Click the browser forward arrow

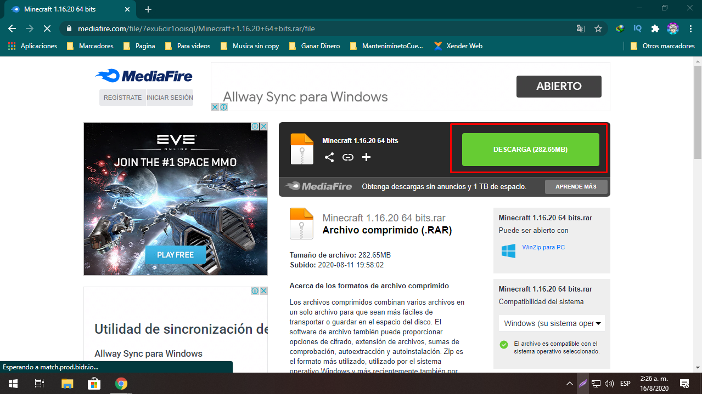(30, 28)
